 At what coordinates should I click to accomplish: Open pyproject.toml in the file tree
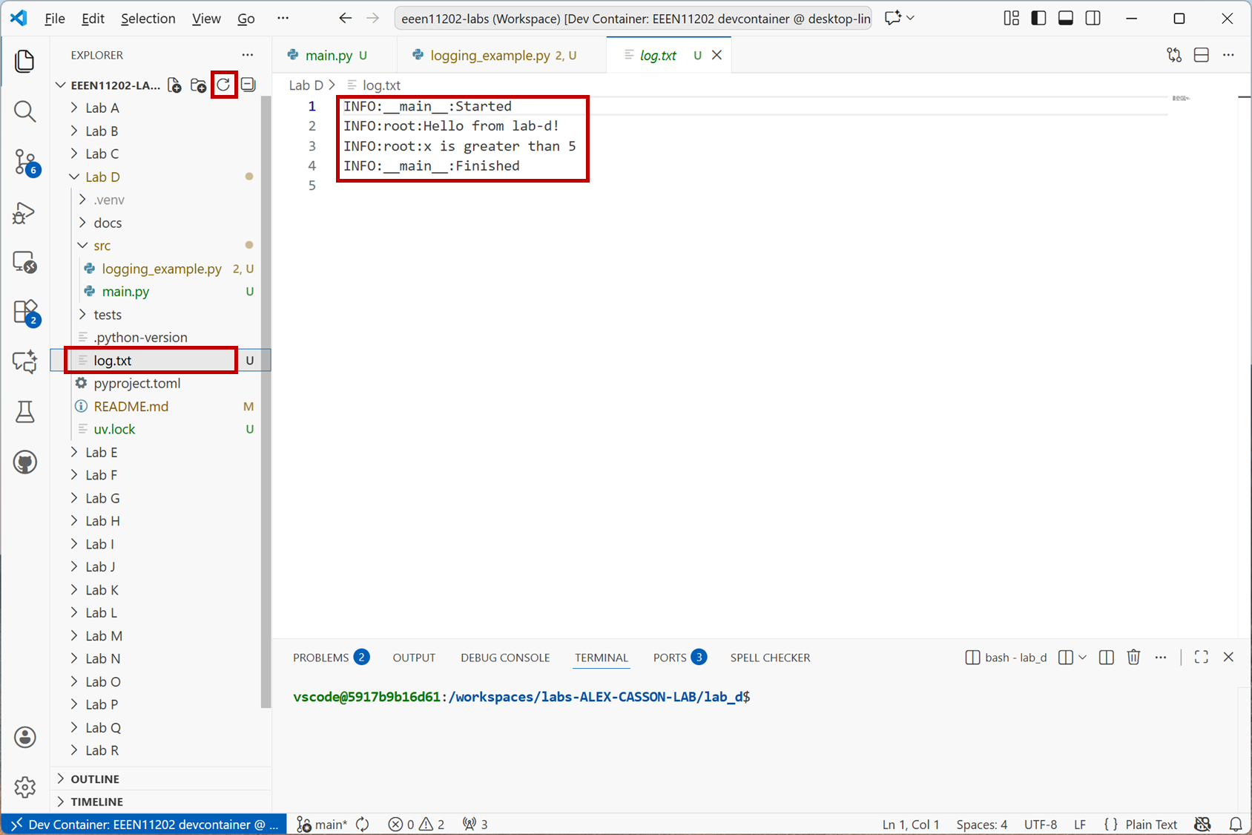tap(137, 384)
